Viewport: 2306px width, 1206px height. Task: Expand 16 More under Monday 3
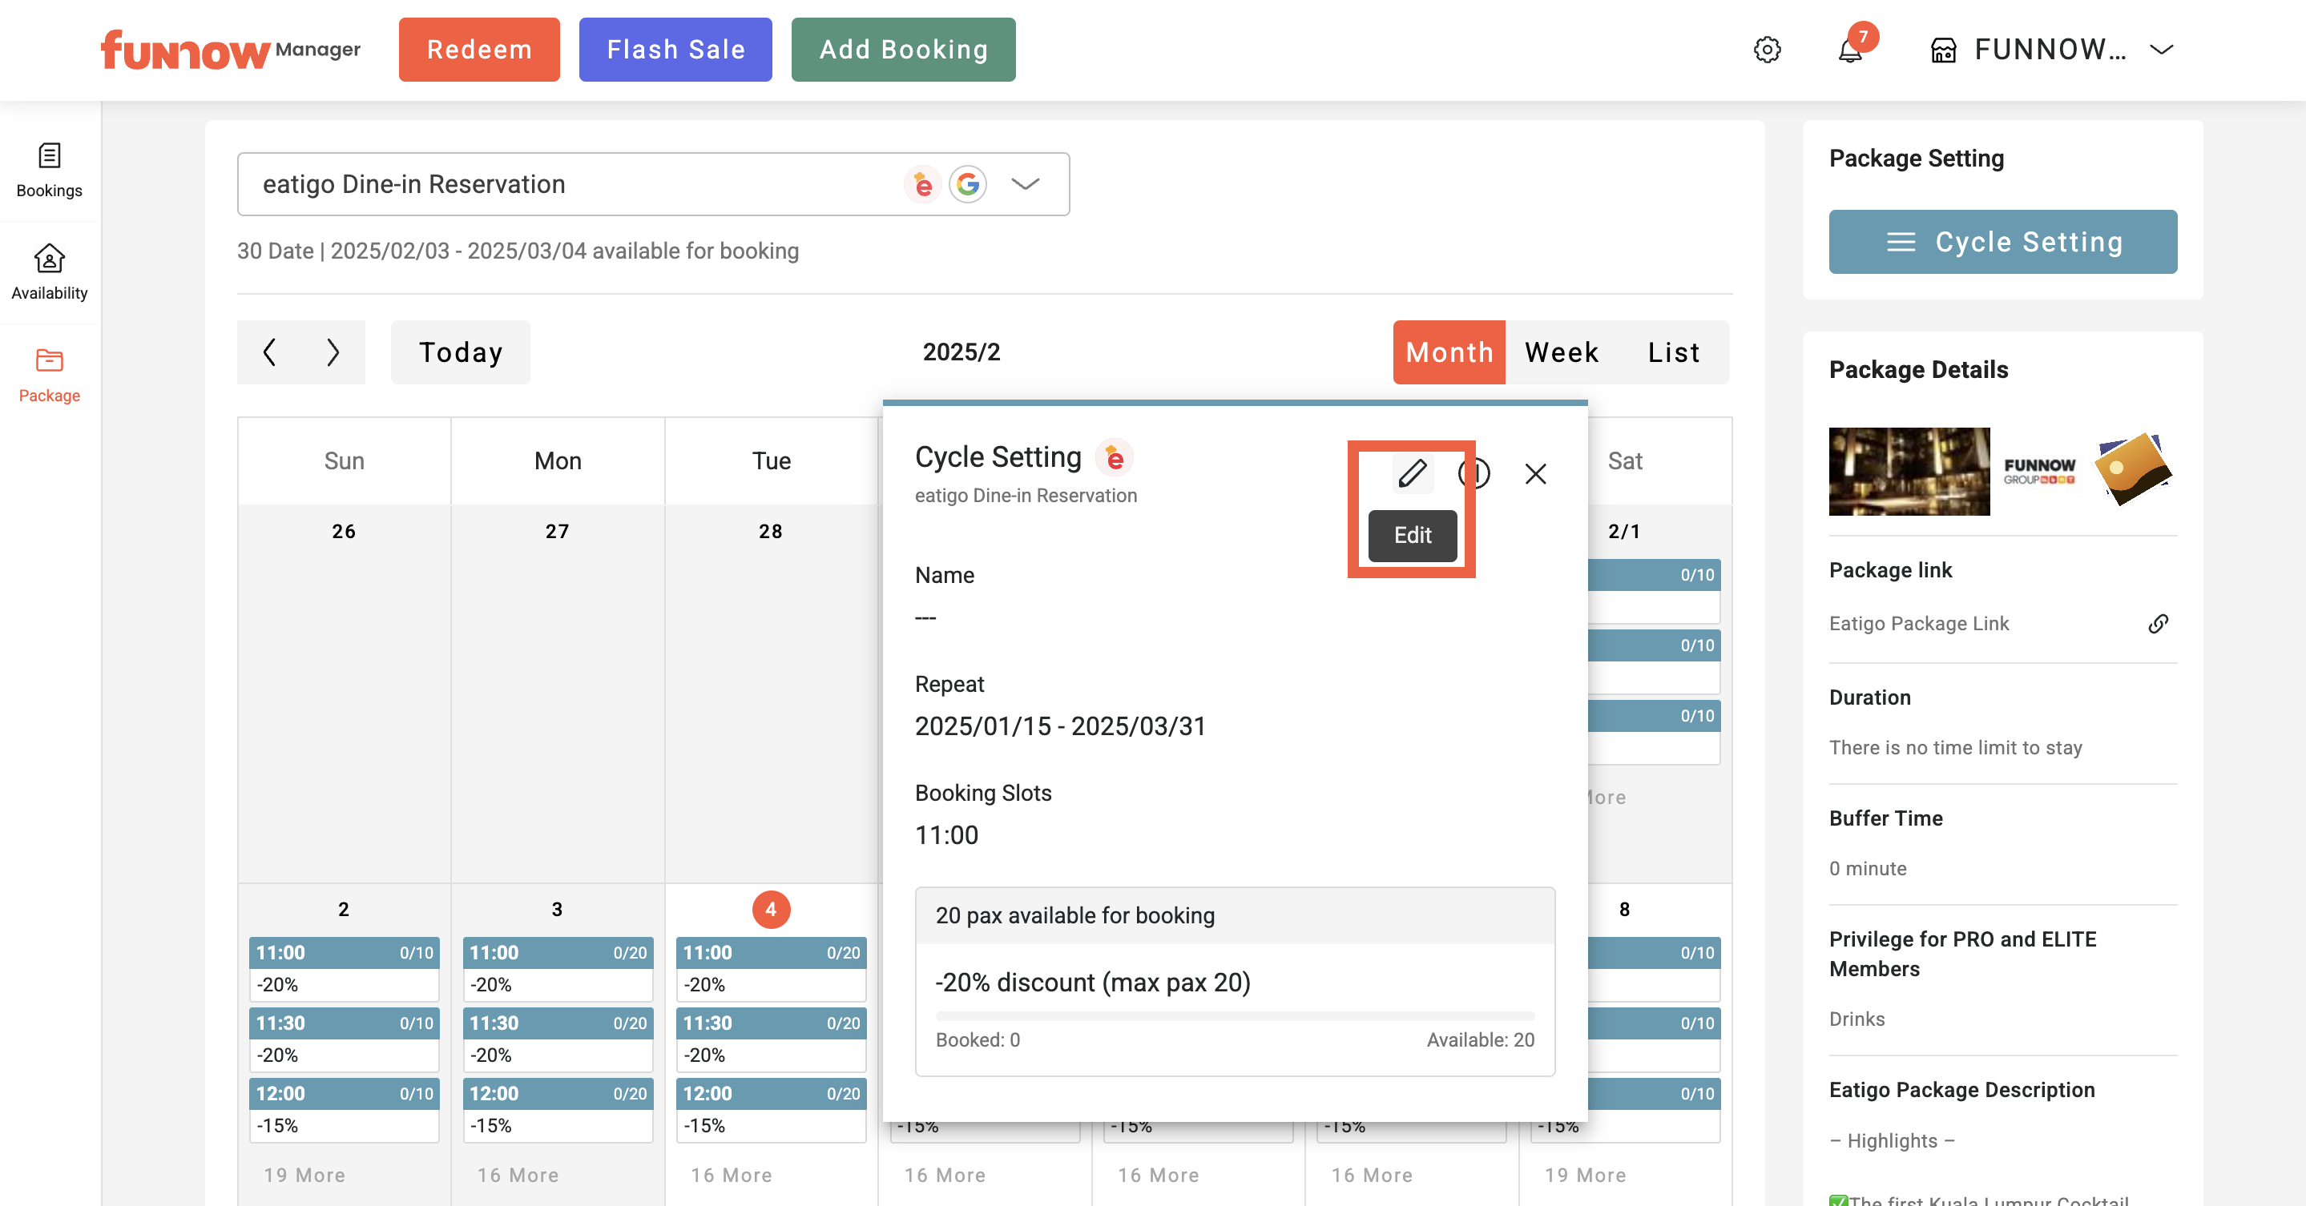pos(518,1176)
